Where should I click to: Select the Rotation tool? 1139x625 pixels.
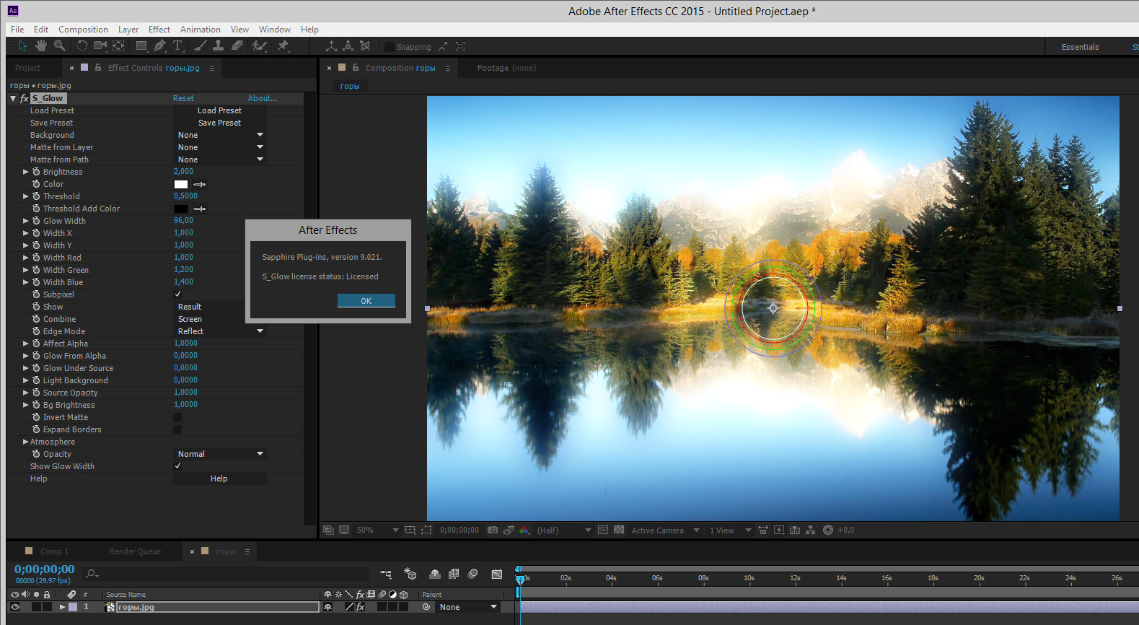[82, 46]
